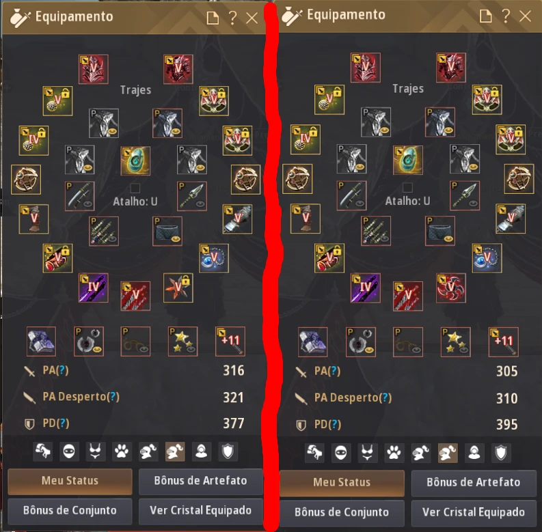Image resolution: width=542 pixels, height=532 pixels.
Task: Click the PD(?) tooltip in left panel
Action: tap(63, 423)
